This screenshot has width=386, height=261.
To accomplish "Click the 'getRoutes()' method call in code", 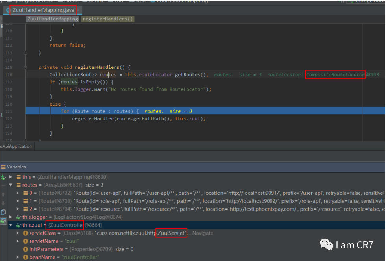I will 190,75.
